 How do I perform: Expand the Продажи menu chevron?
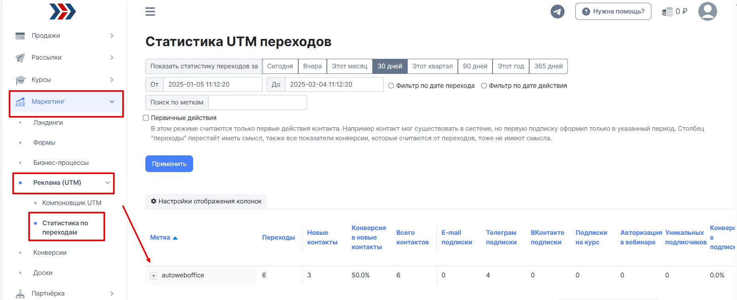point(112,36)
